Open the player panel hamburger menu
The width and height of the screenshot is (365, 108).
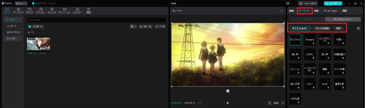click(x=281, y=11)
